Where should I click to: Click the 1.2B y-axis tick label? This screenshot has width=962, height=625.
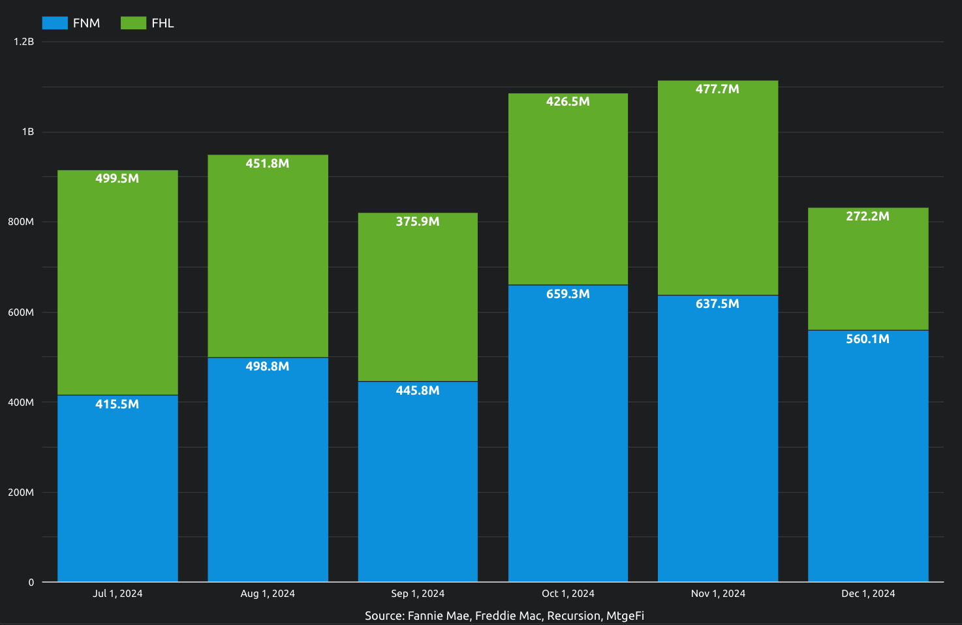[23, 42]
